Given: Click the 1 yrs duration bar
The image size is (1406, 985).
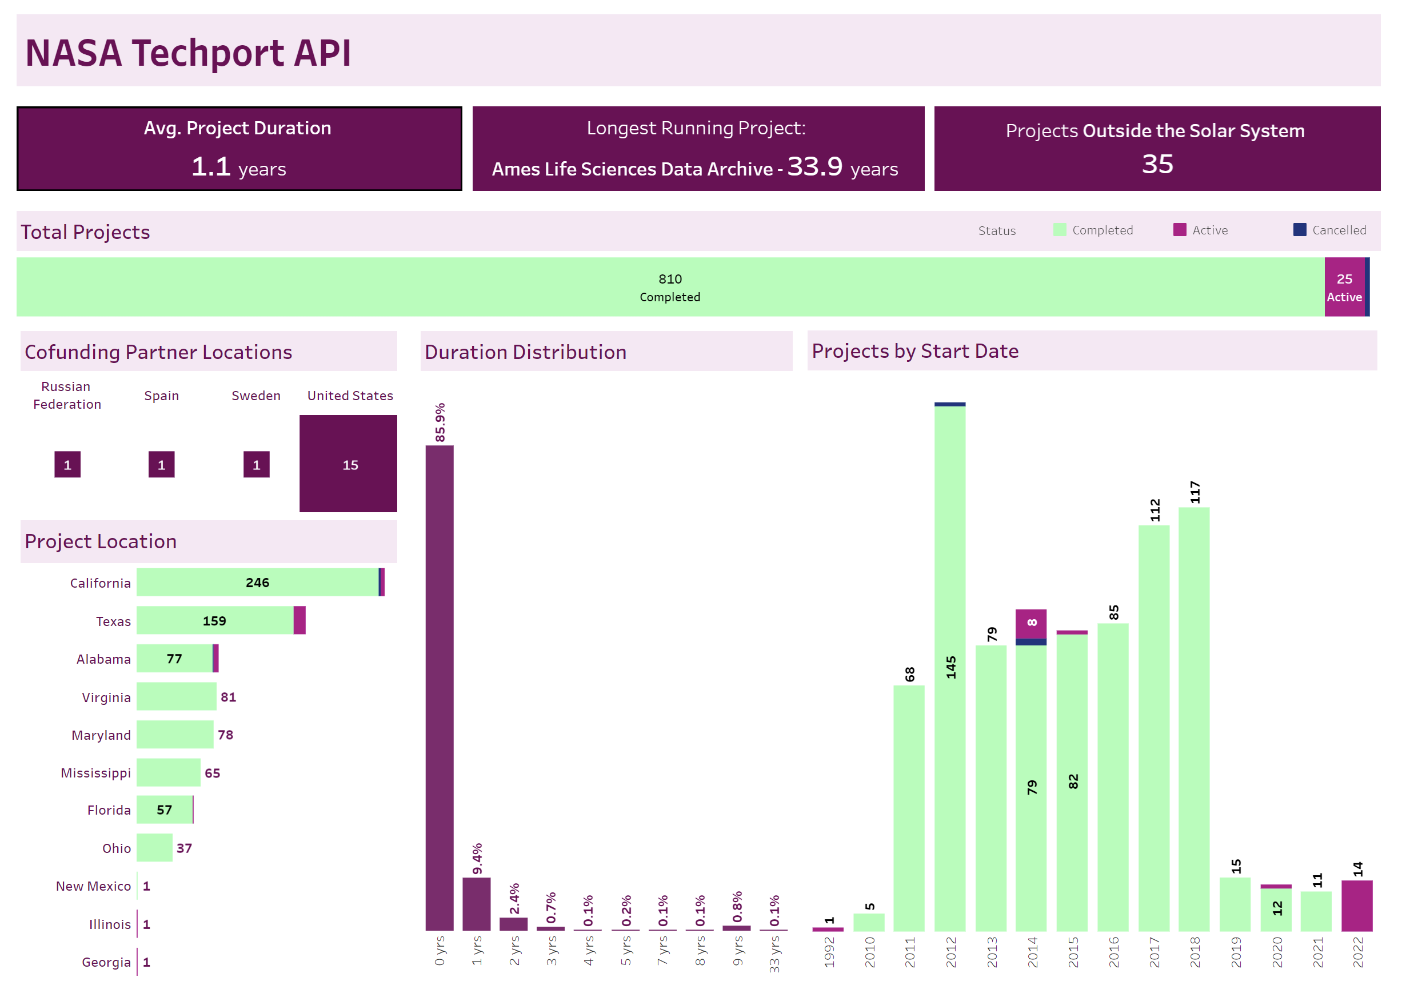Looking at the screenshot, I should coord(477,903).
